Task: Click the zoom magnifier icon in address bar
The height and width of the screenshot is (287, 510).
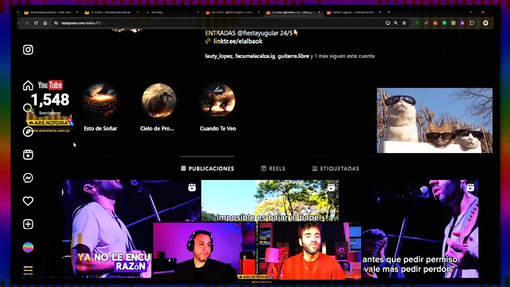Action: tap(396, 23)
